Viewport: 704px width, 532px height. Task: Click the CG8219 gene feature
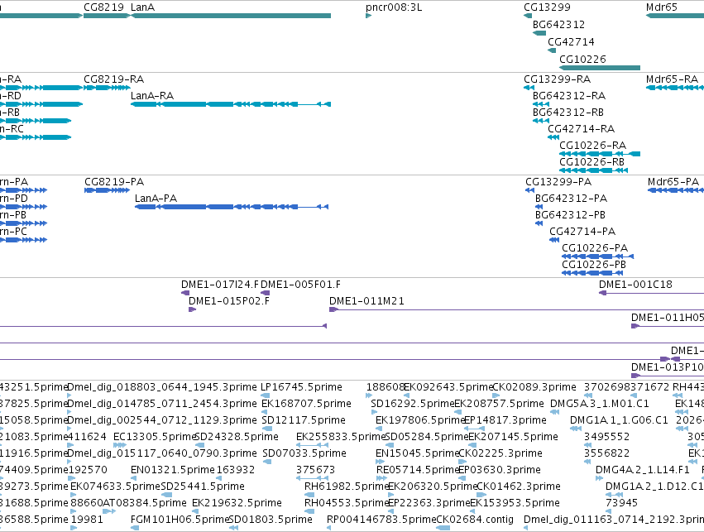(107, 16)
